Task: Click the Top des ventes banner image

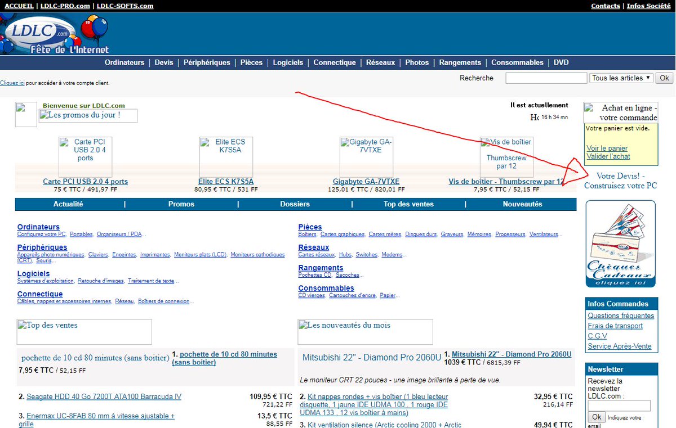Action: point(84,332)
